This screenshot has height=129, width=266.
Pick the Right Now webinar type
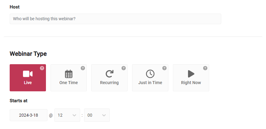coord(191,78)
